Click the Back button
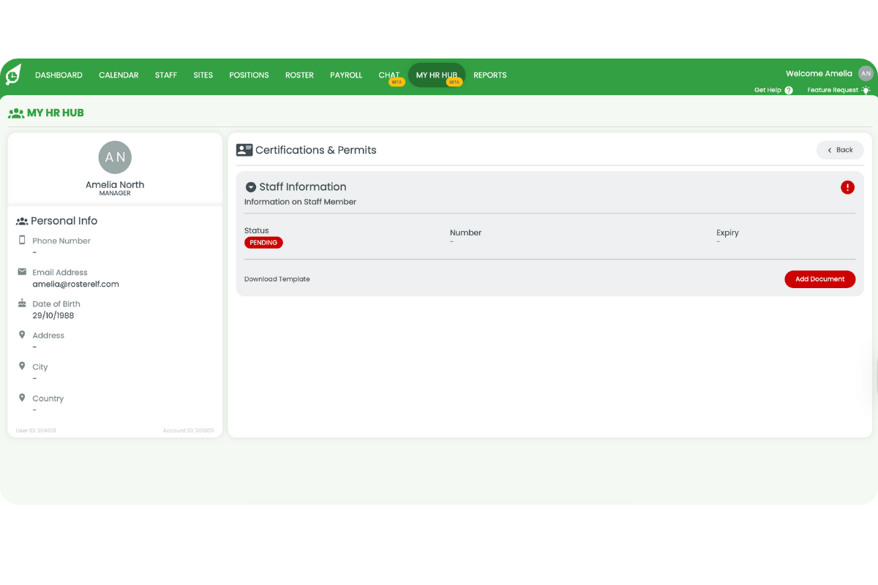This screenshot has width=878, height=585. coord(839,150)
